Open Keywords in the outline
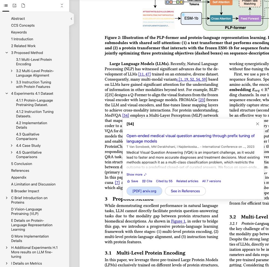This screenshot has width=269, height=267. click(19, 32)
